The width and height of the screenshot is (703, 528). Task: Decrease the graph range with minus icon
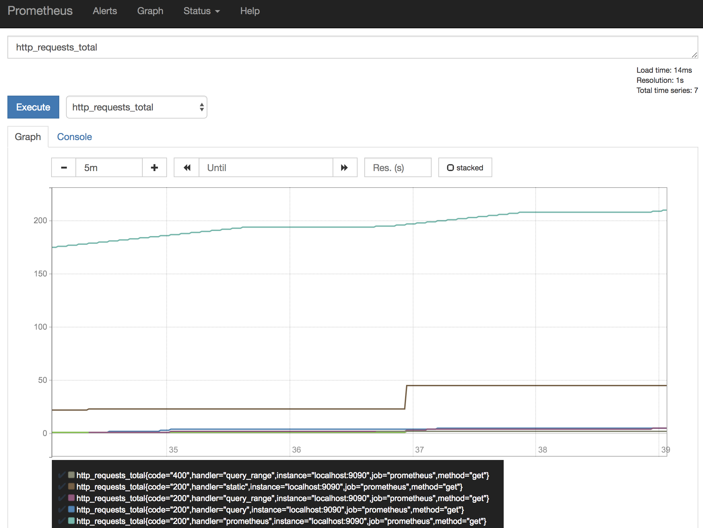(x=64, y=168)
